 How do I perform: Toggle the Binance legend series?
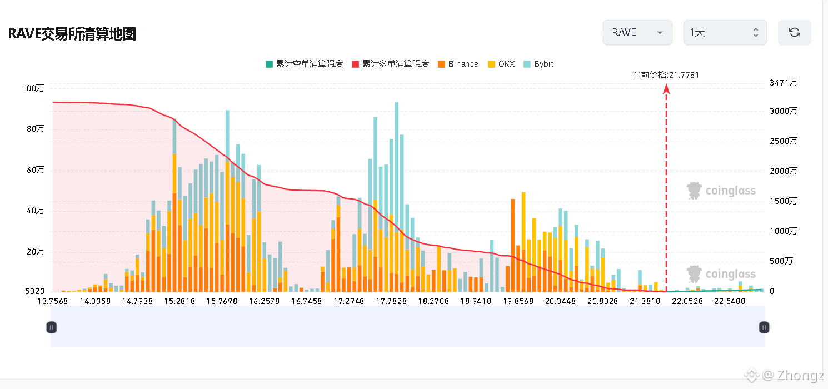[x=458, y=64]
